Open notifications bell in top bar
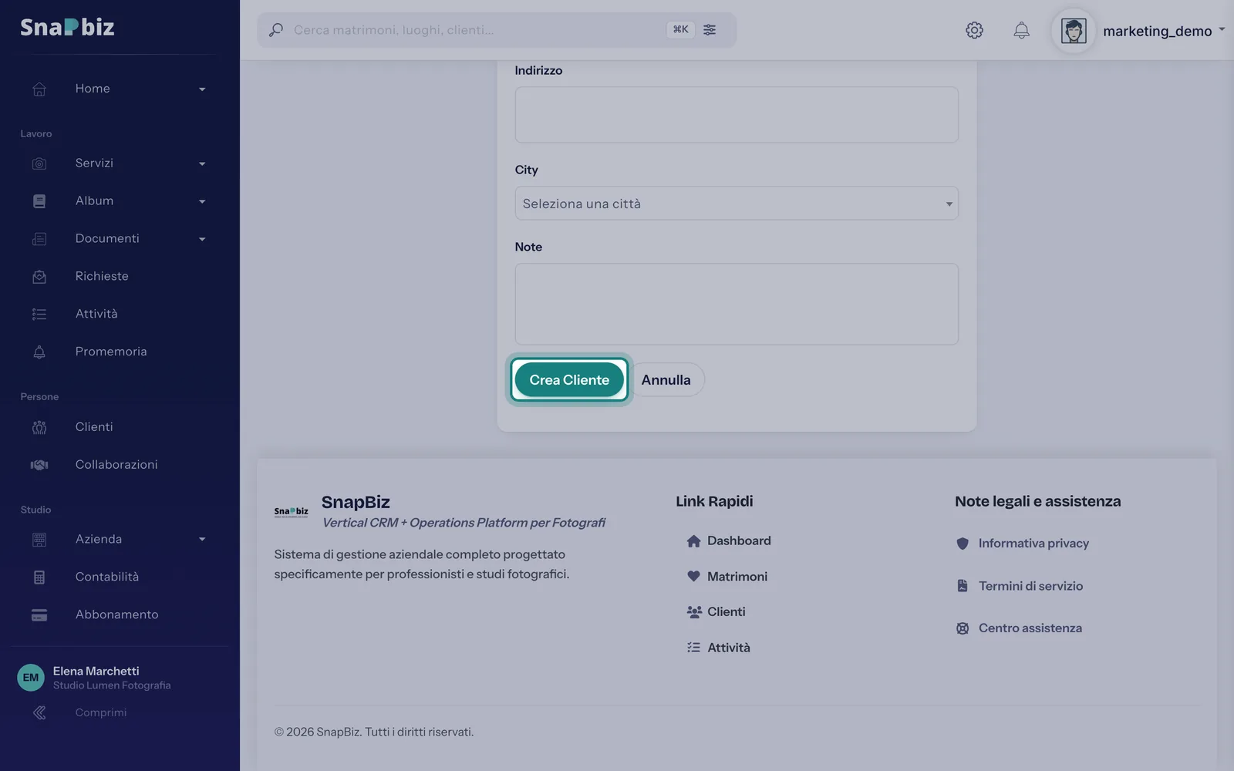Viewport: 1234px width, 771px height. (1021, 30)
